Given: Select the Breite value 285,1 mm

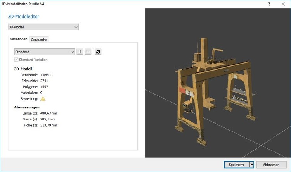Looking at the screenshot, I should click(48, 119).
